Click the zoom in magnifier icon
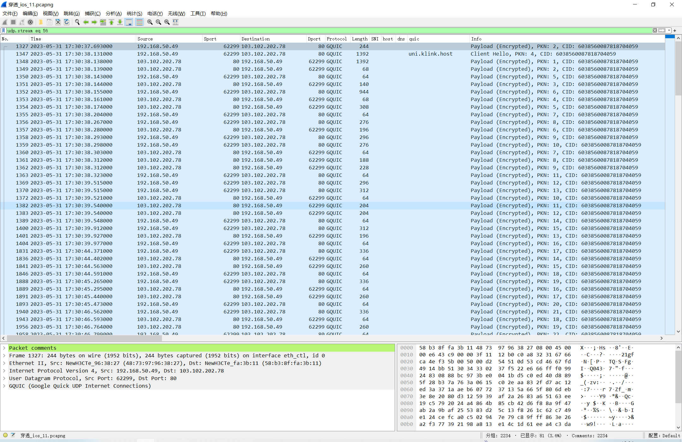682x442 pixels. (150, 22)
